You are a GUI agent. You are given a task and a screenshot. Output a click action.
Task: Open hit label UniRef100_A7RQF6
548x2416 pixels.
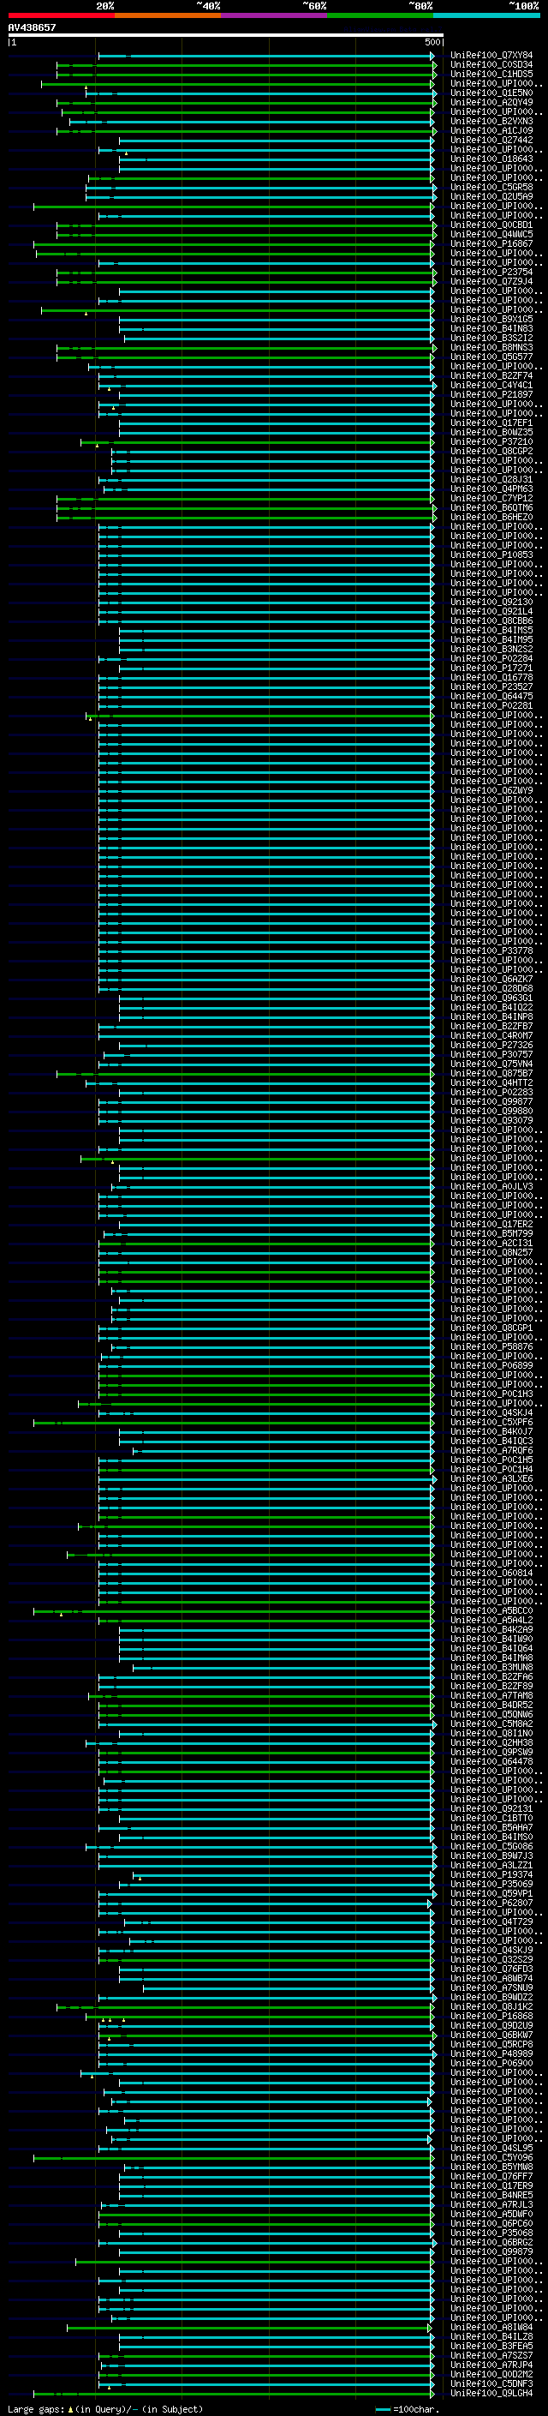[491, 1450]
